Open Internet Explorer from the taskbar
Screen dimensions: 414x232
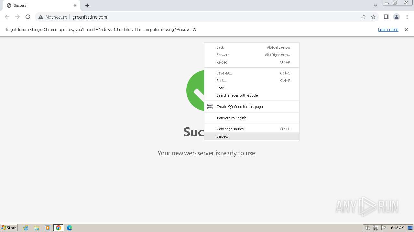pyautogui.click(x=26, y=228)
